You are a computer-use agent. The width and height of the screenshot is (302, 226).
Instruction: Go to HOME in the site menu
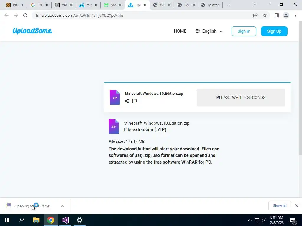[x=180, y=31]
